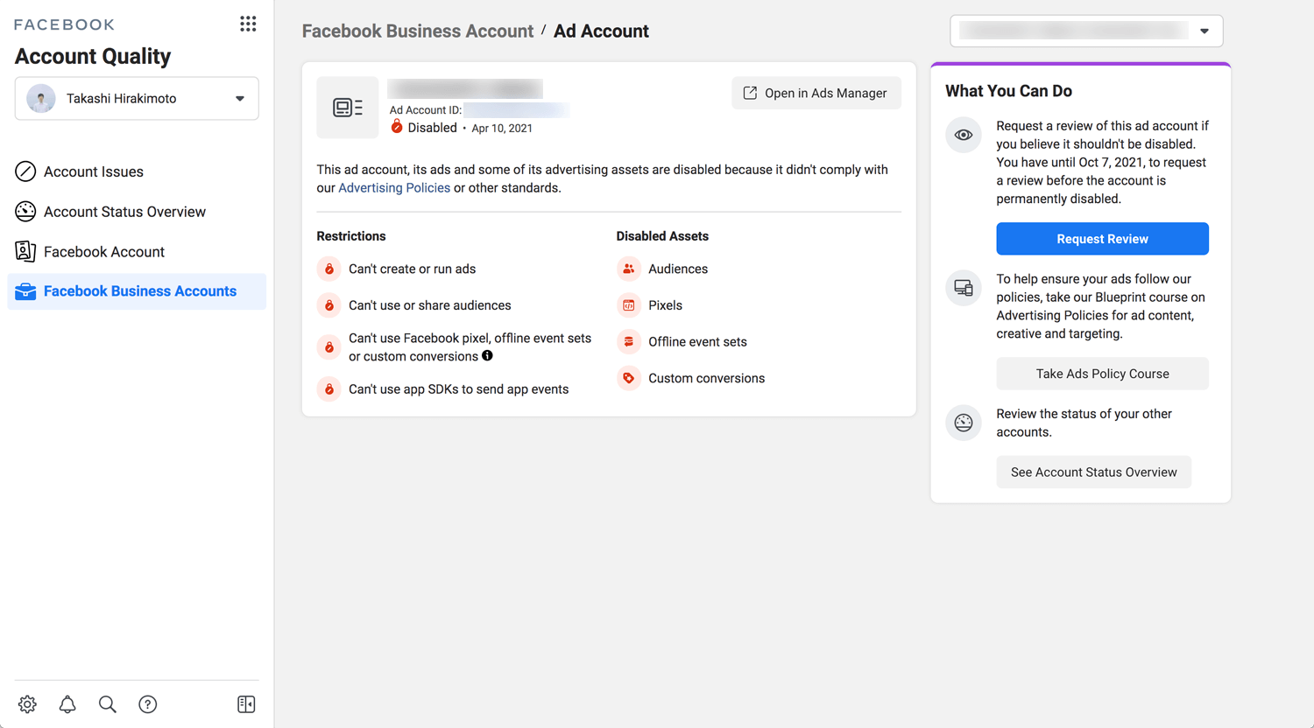Click icon beside Can't create or run ads

329,269
